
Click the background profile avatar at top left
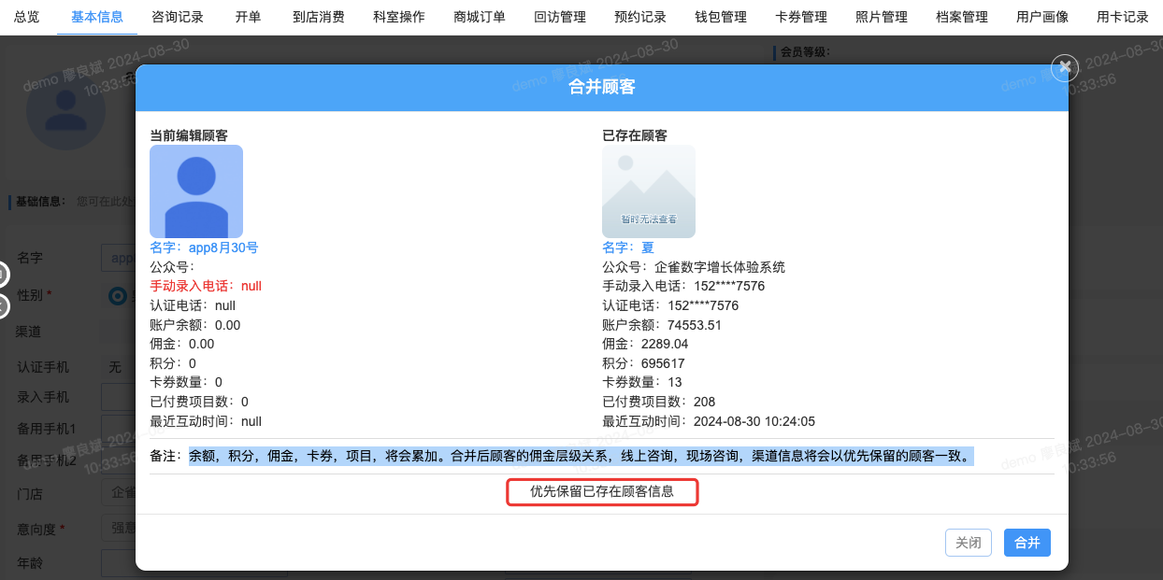tap(65, 110)
